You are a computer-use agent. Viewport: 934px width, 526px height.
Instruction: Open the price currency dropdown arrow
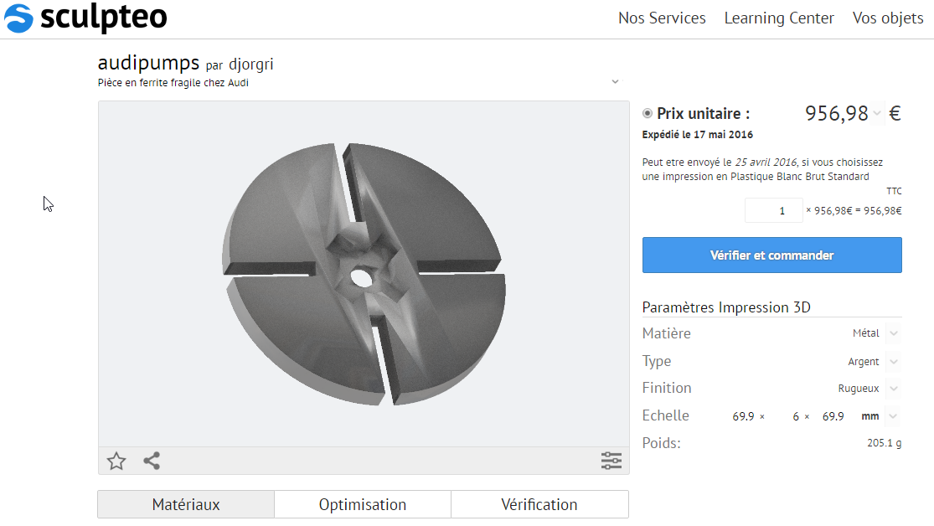pyautogui.click(x=877, y=114)
